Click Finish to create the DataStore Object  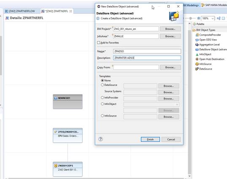[150, 139]
